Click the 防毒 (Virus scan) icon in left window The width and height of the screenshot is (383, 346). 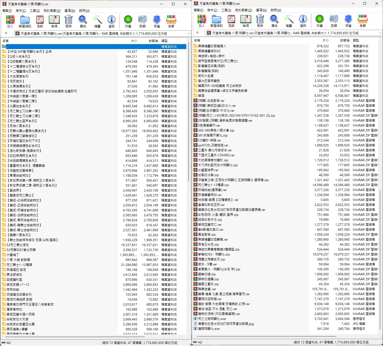(128, 21)
